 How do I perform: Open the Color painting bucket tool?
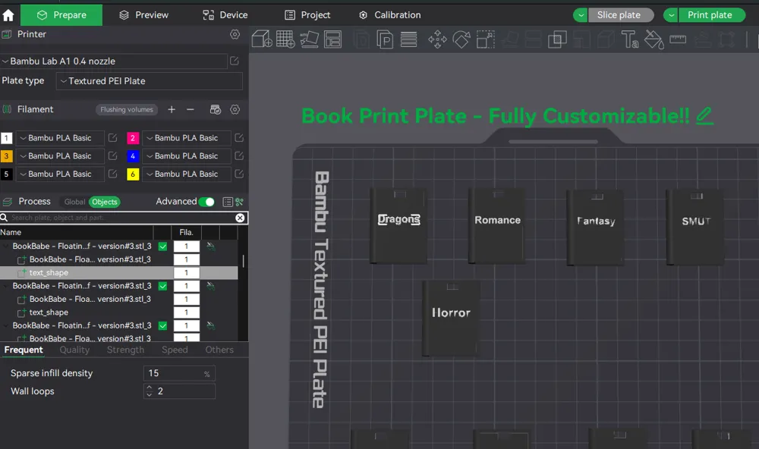coord(654,39)
